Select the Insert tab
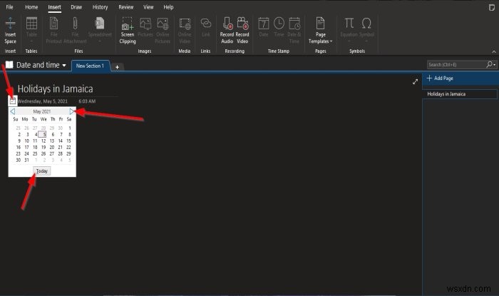 (x=54, y=7)
